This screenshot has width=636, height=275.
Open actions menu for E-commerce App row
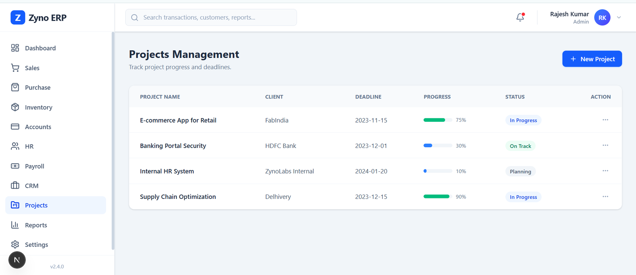605,120
